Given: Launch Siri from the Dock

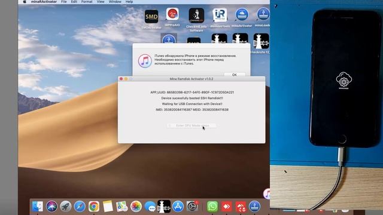Looking at the screenshot, I should [52, 207].
